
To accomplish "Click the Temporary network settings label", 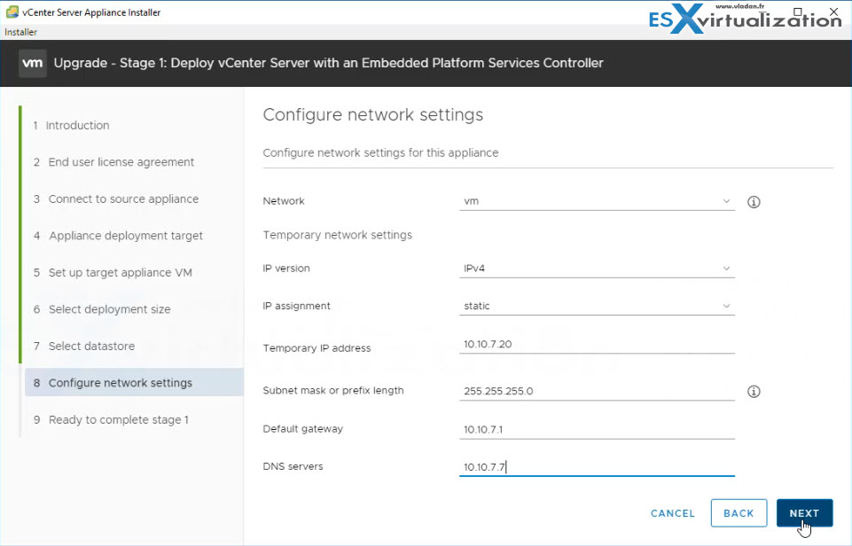I will coord(338,235).
